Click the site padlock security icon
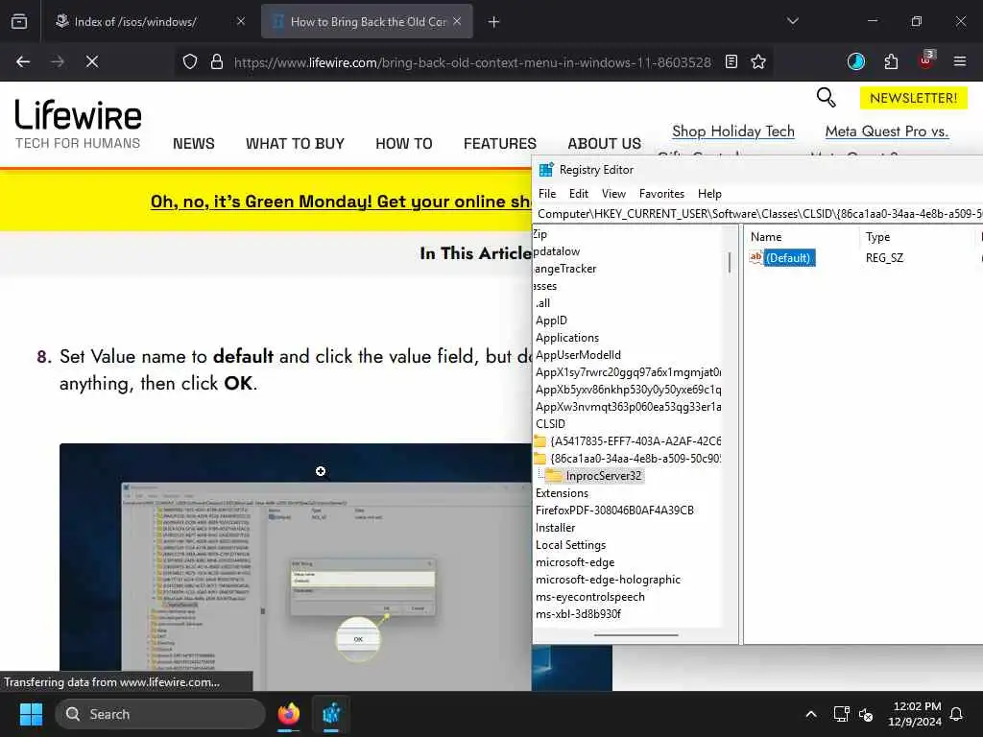The width and height of the screenshot is (983, 737). click(217, 62)
